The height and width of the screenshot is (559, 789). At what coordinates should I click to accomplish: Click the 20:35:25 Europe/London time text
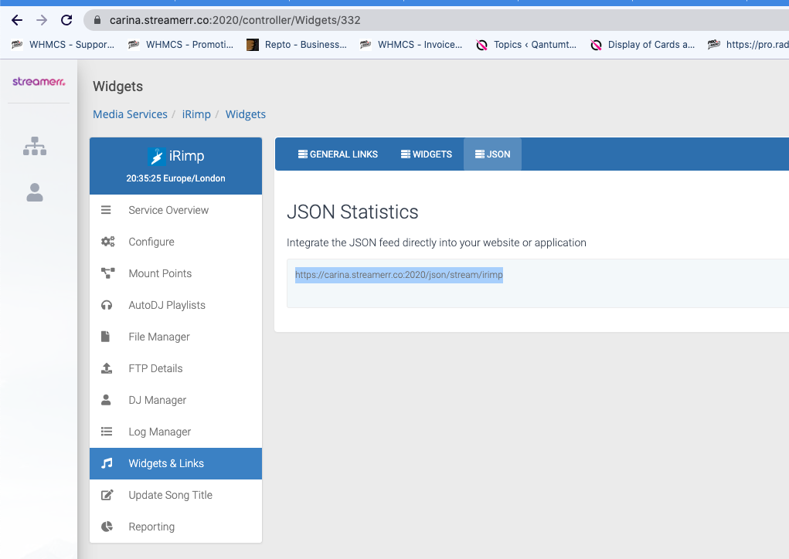click(175, 178)
